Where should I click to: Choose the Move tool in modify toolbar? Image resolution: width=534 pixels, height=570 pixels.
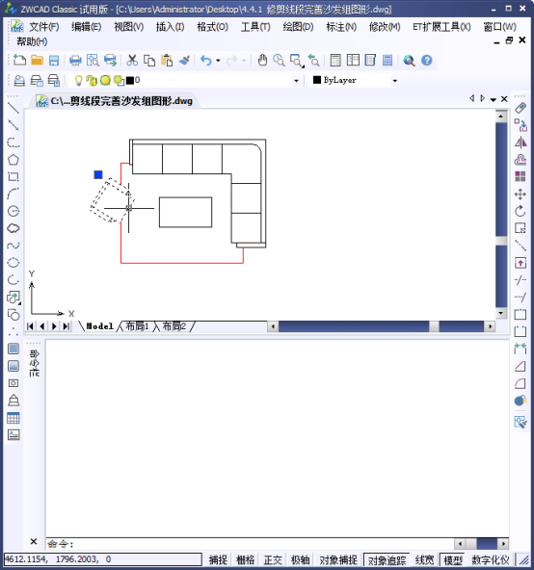(521, 194)
